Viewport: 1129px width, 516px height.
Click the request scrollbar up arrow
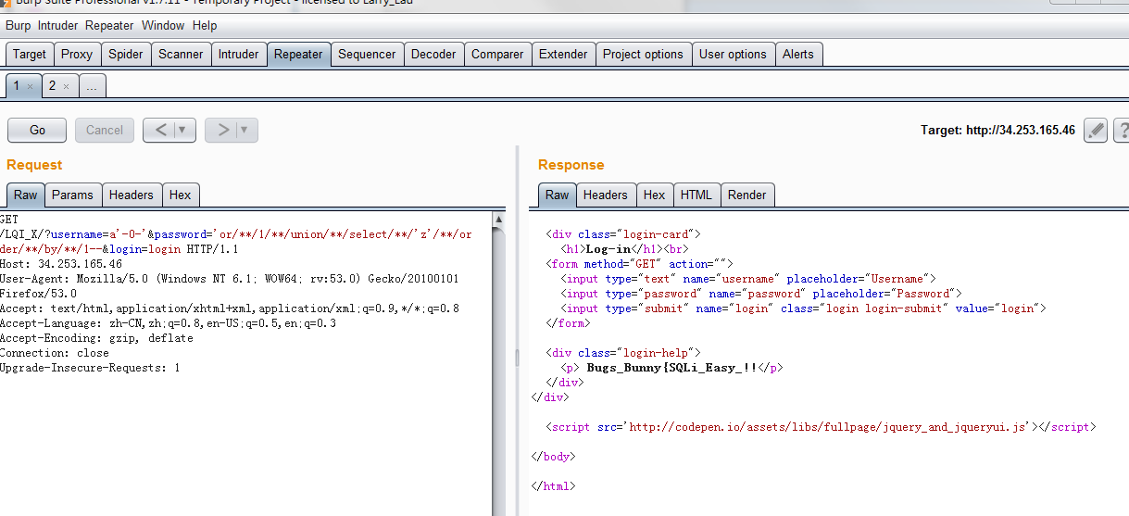tap(498, 220)
